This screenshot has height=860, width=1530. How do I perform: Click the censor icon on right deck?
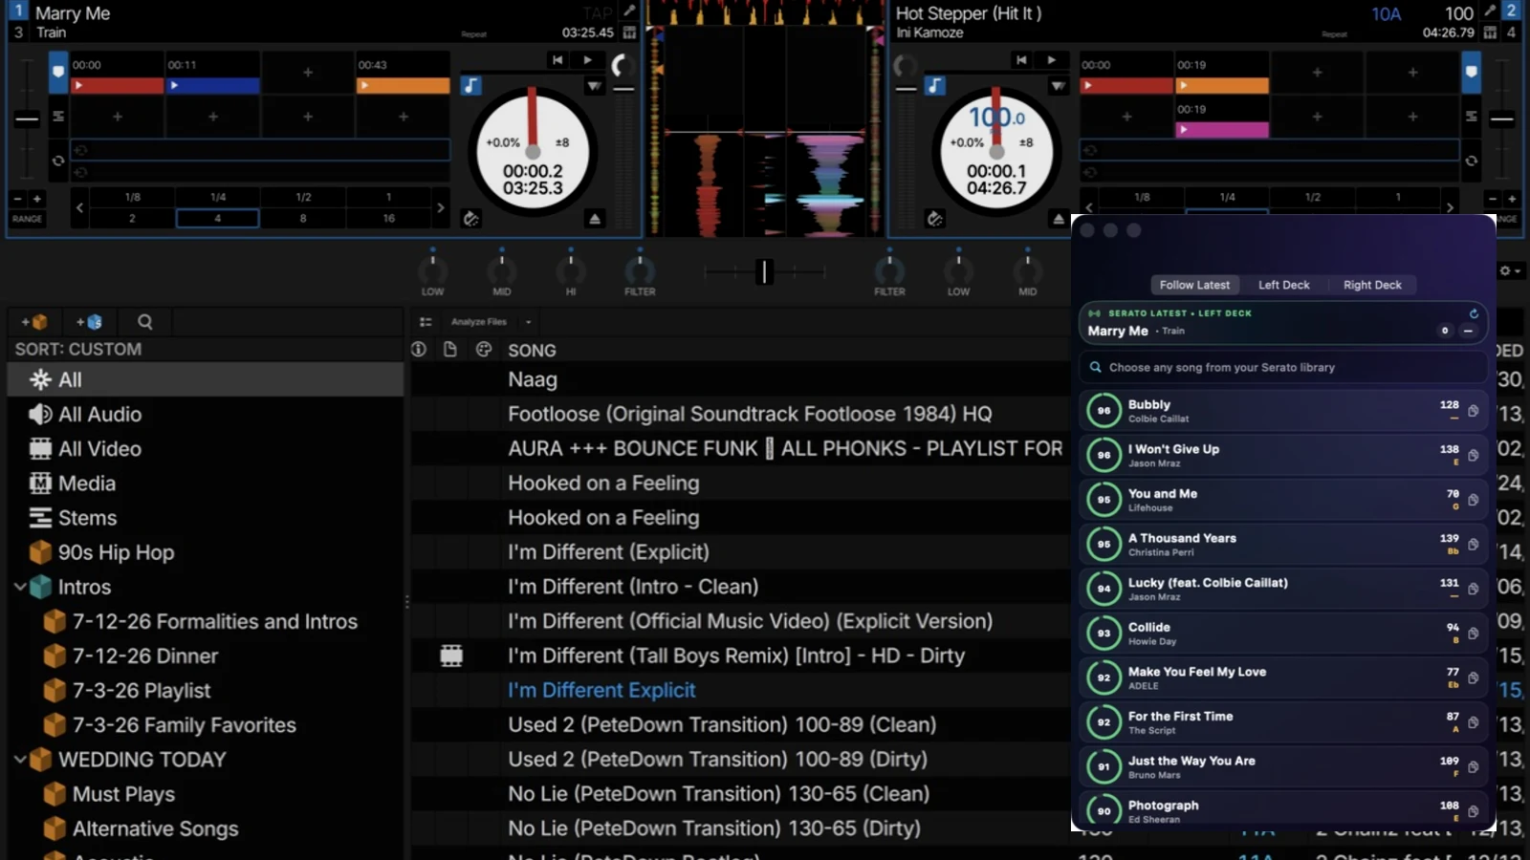[934, 219]
